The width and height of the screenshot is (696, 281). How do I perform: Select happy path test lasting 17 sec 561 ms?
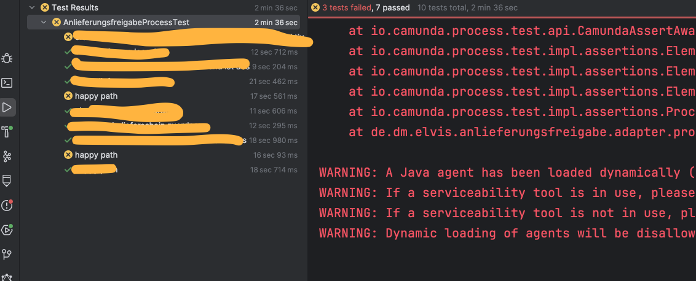96,96
